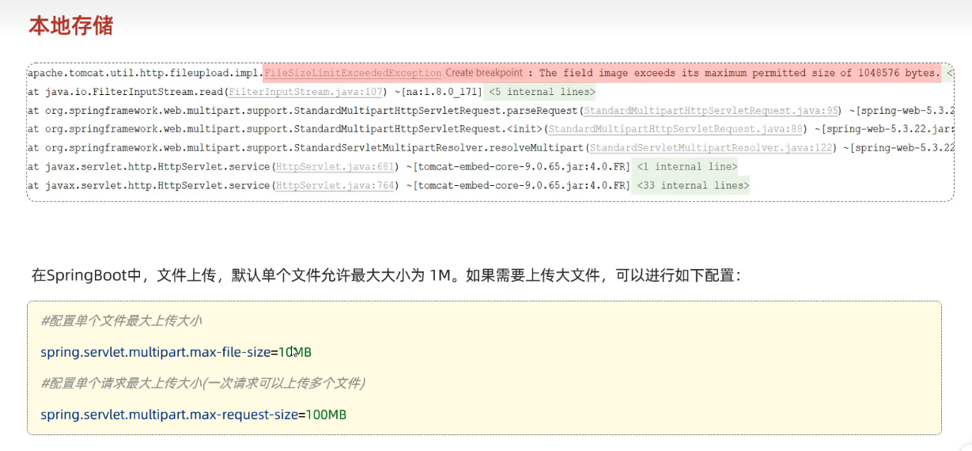The height and width of the screenshot is (451, 972).
Task: Expand the 5 internal lines fold
Action: click(x=542, y=92)
